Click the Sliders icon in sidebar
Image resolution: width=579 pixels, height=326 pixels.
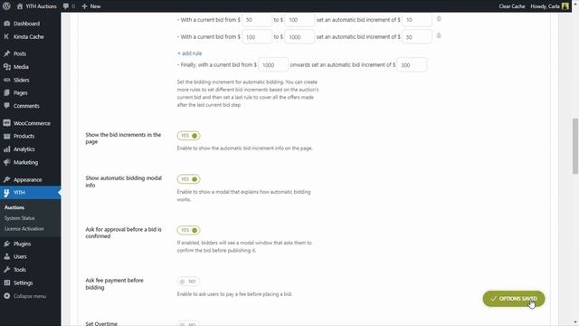click(6, 80)
